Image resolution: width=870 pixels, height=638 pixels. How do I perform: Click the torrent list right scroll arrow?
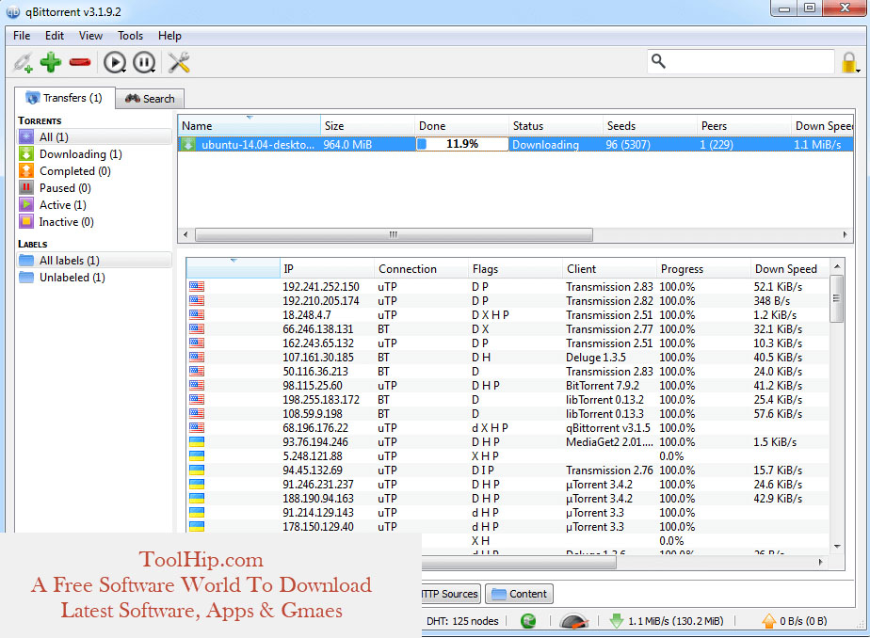pos(845,234)
